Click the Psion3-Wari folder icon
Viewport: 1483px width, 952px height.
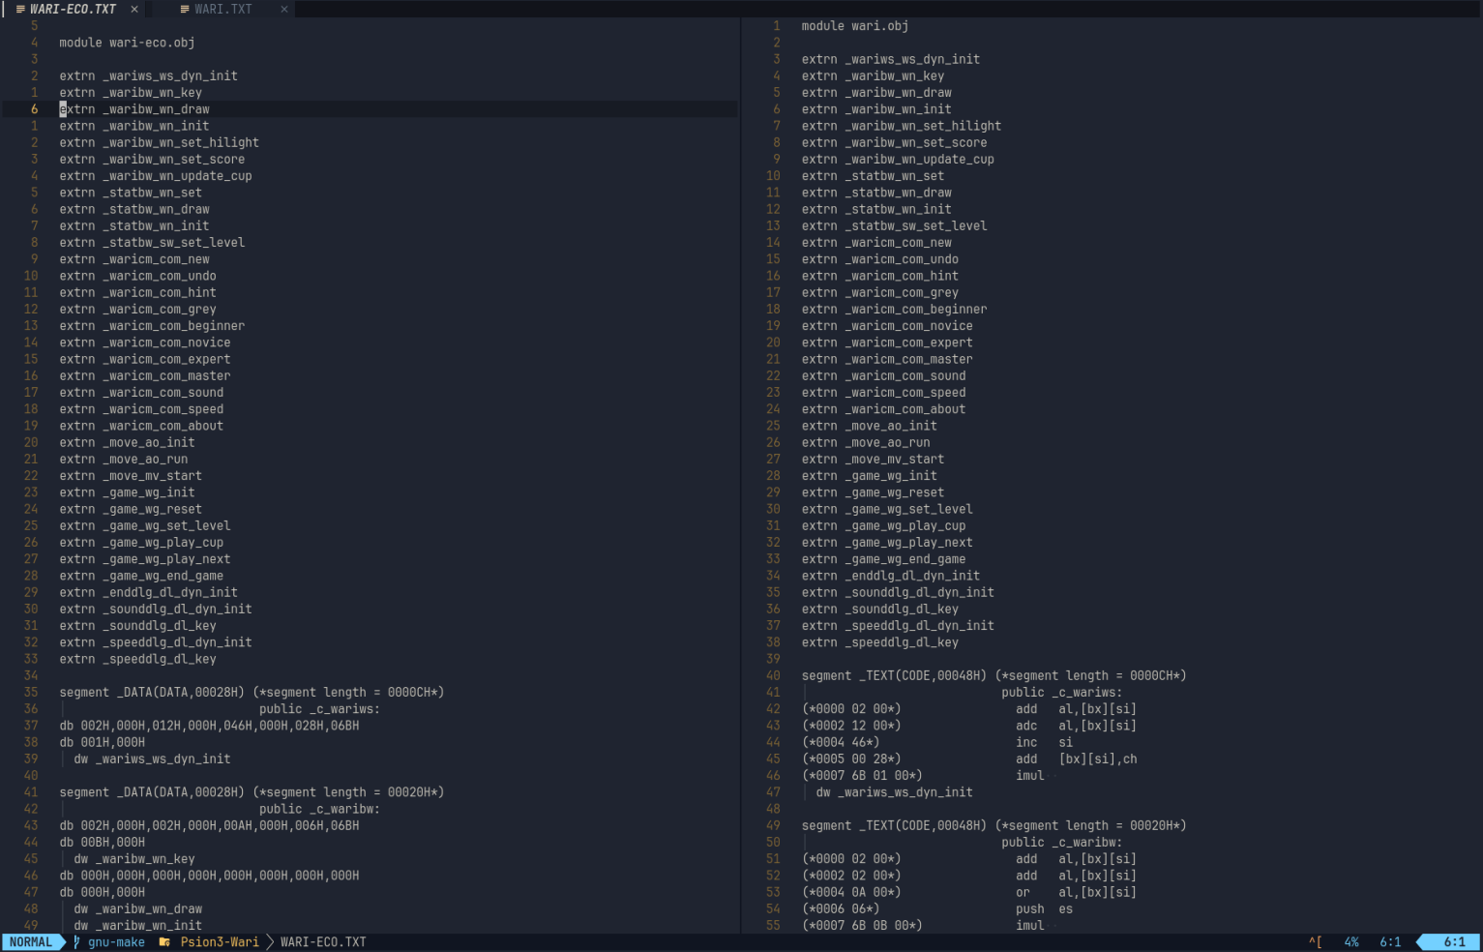pyautogui.click(x=164, y=942)
